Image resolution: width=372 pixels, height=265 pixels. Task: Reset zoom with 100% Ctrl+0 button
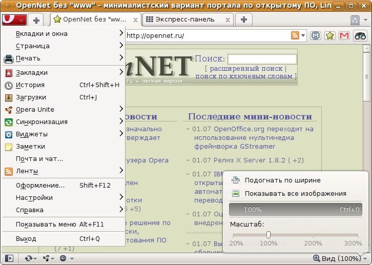click(296, 209)
